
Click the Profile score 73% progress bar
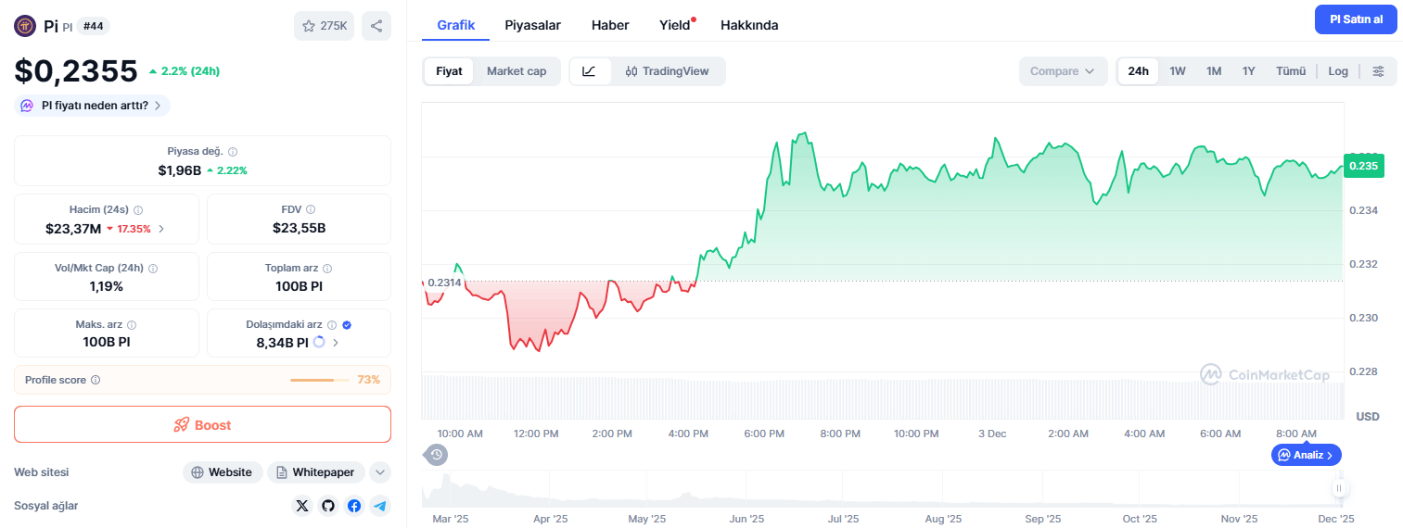tap(320, 380)
